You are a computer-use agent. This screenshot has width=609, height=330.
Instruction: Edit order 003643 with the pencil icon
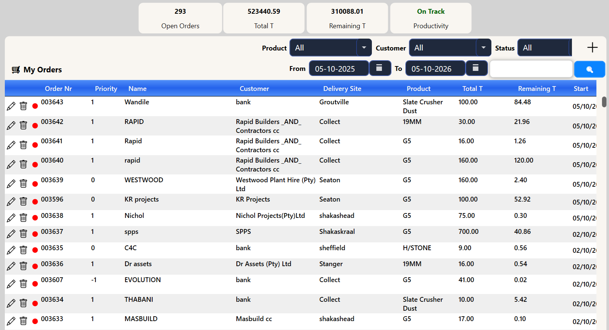[11, 106]
